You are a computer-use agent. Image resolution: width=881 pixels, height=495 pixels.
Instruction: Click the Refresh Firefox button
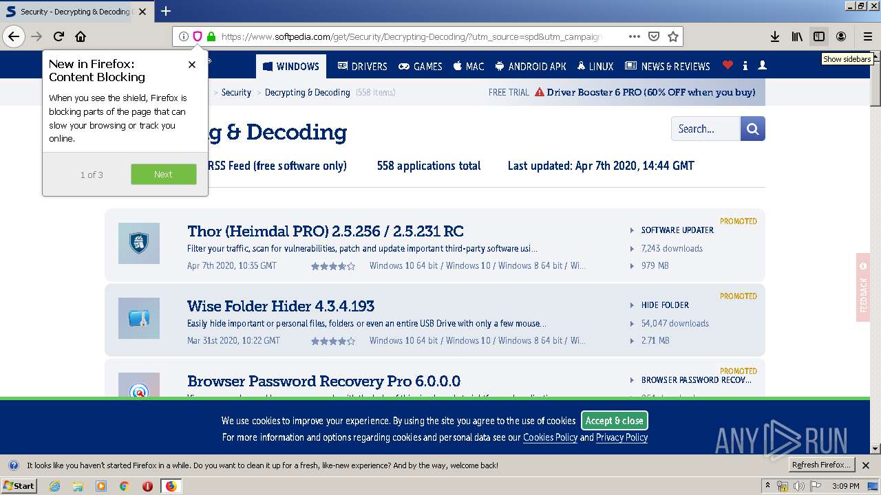[821, 465]
